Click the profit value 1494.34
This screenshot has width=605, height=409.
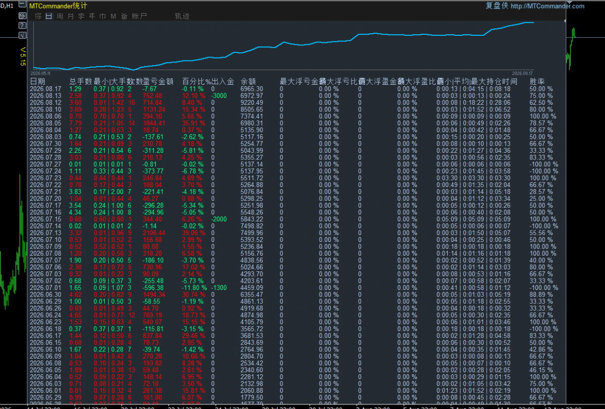(x=154, y=295)
